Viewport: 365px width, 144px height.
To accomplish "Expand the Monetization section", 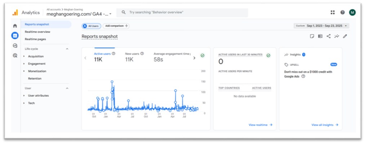I will pos(37,71).
